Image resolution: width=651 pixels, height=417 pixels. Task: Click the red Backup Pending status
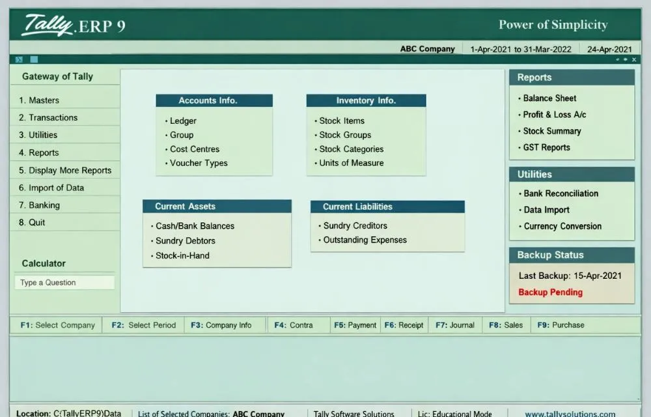point(550,293)
